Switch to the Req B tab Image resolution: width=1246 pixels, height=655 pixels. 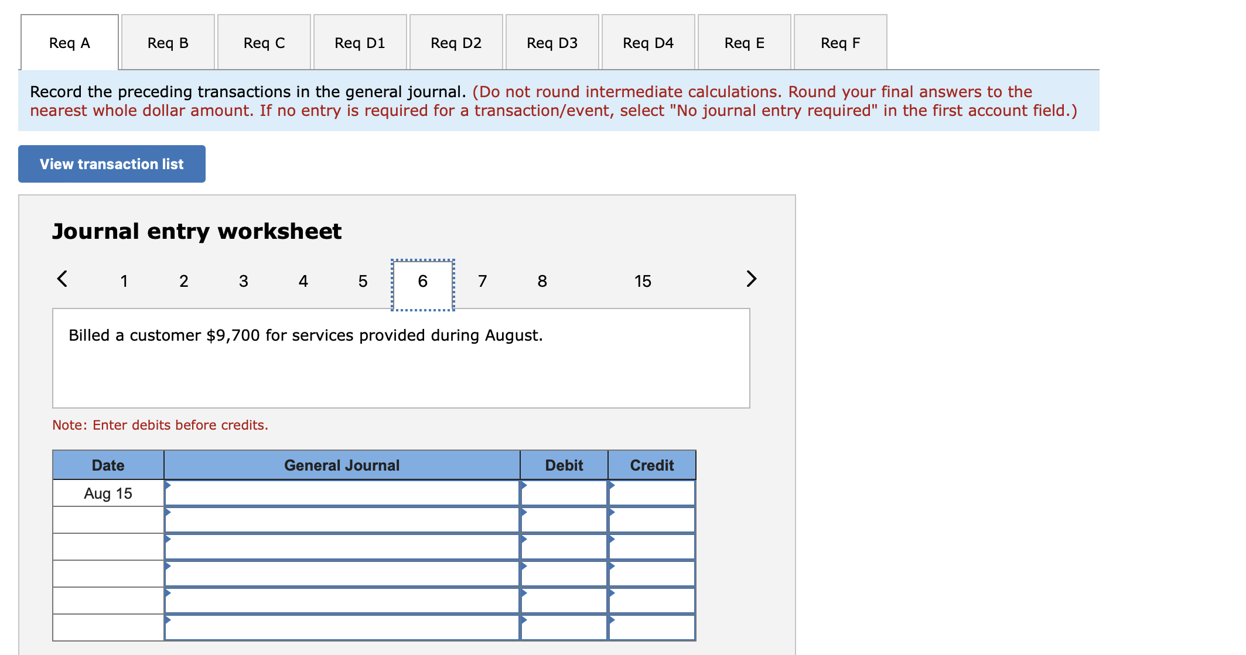(x=167, y=42)
